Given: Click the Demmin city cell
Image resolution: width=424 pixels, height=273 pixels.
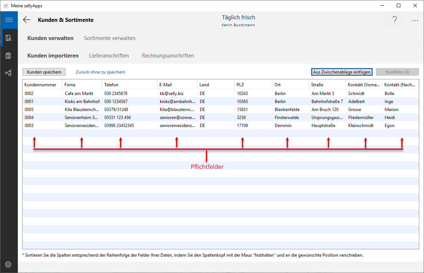Looking at the screenshot, I should [x=281, y=126].
